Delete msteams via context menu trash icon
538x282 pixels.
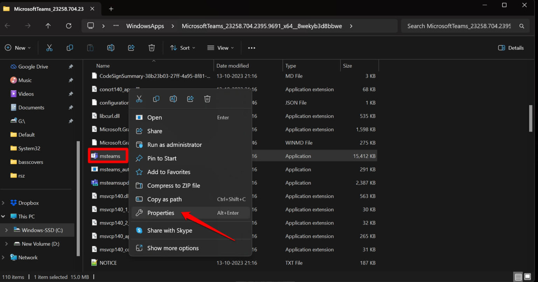(207, 99)
